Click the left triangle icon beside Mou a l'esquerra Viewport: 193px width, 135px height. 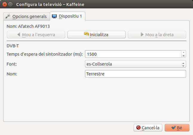[x=19, y=34]
